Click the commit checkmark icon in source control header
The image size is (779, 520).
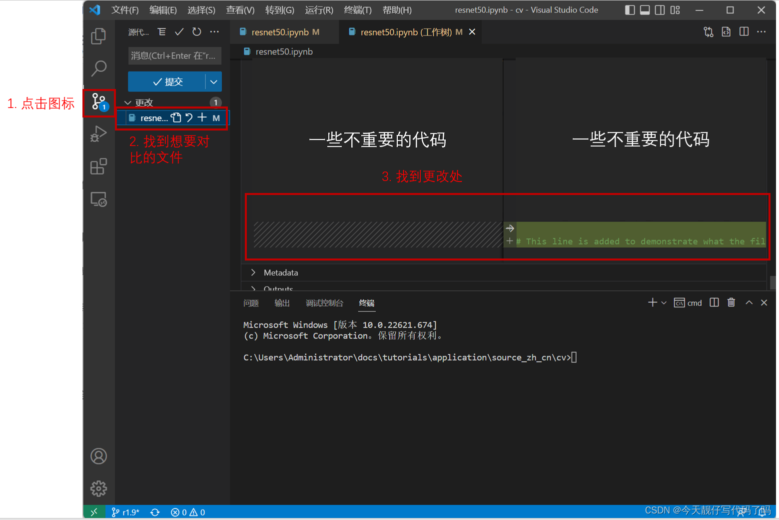(179, 32)
